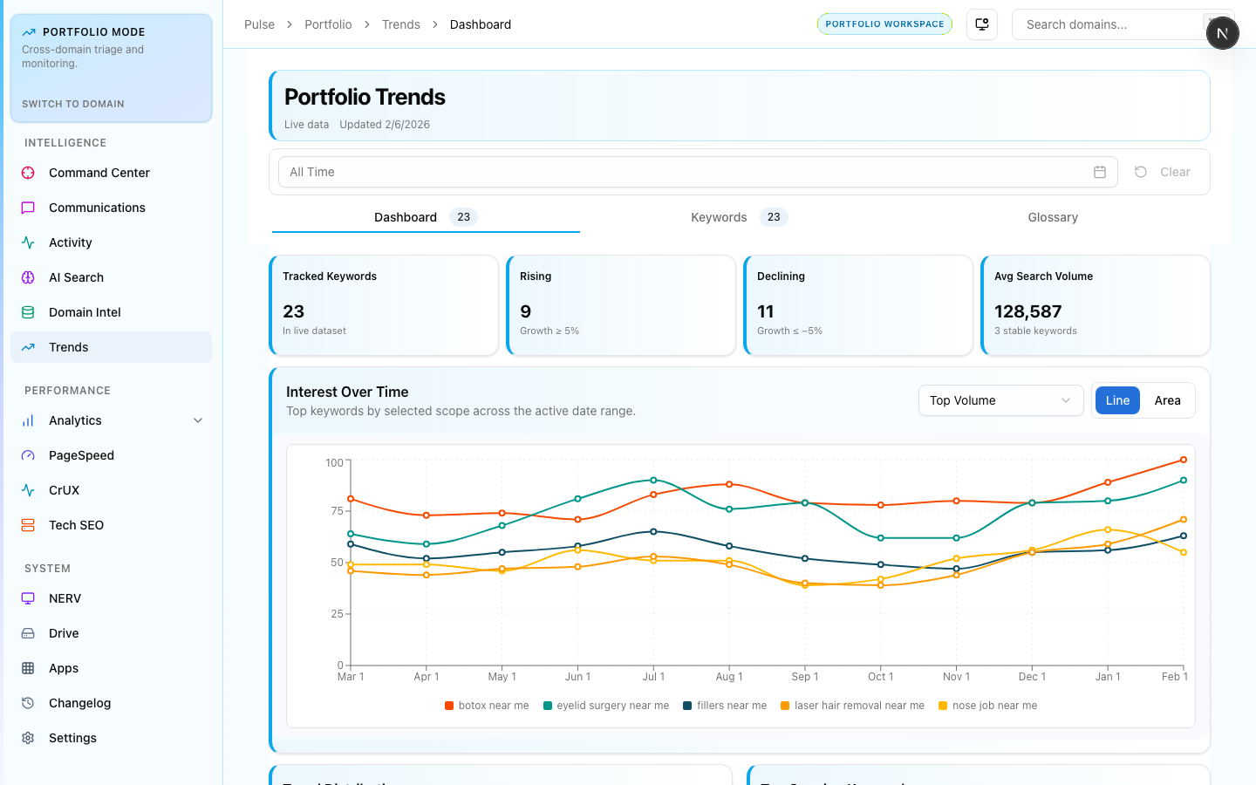Expand the Analytics submenu chevron
Viewport: 1256px width, 785px height.
pyautogui.click(x=198, y=420)
